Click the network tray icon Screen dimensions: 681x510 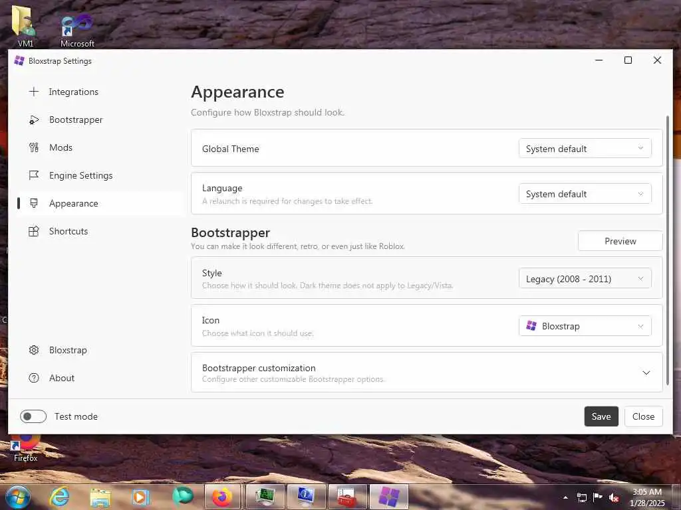(x=581, y=497)
